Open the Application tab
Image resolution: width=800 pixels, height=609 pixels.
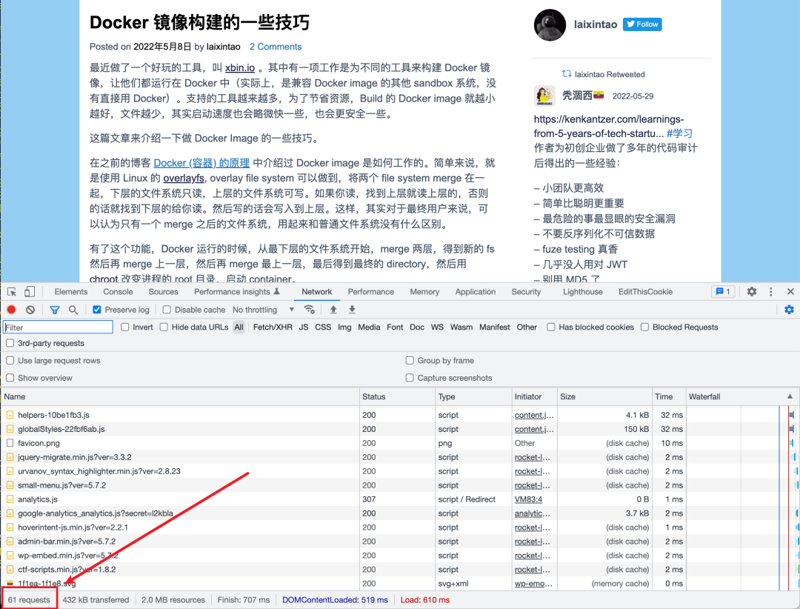click(476, 291)
